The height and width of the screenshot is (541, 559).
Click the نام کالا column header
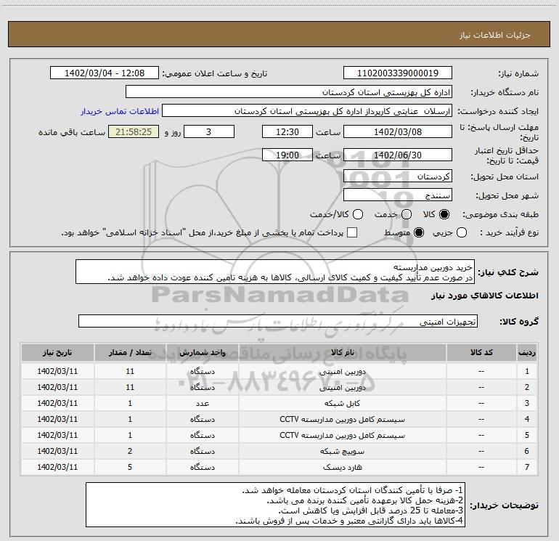342,352
